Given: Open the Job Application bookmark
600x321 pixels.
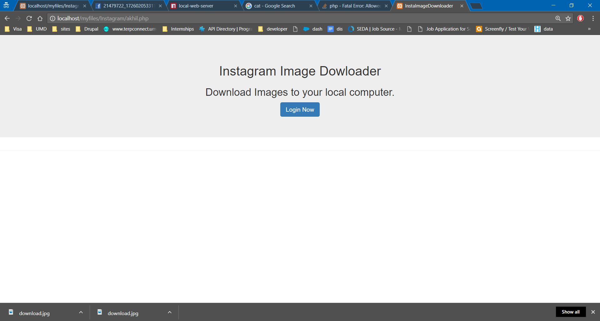Looking at the screenshot, I should point(444,29).
